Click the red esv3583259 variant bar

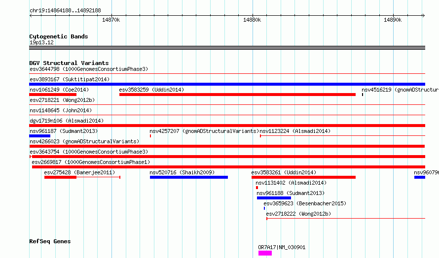[x=237, y=95]
